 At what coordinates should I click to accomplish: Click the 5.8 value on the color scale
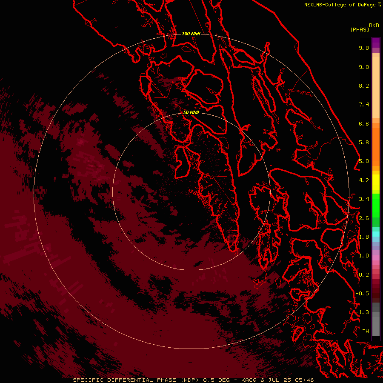(364, 143)
